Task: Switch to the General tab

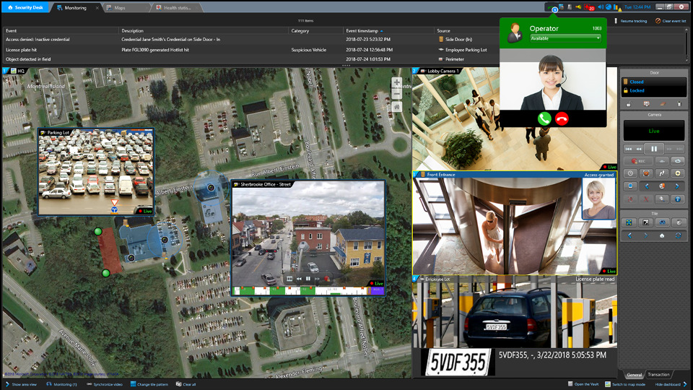Action: tap(635, 375)
